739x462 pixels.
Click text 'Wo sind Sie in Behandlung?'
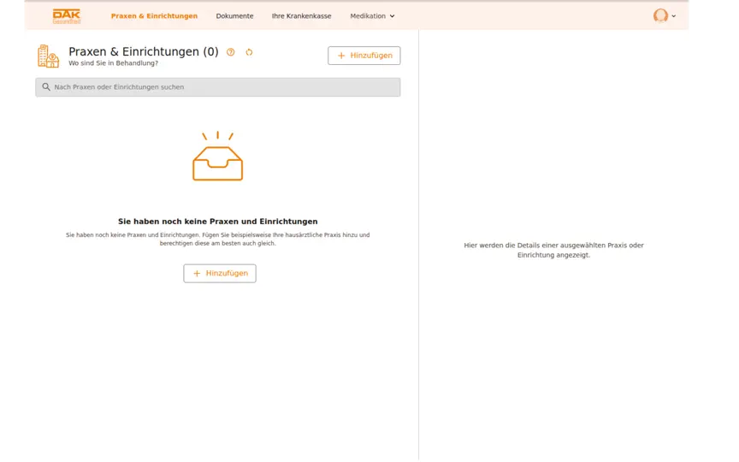pos(113,63)
